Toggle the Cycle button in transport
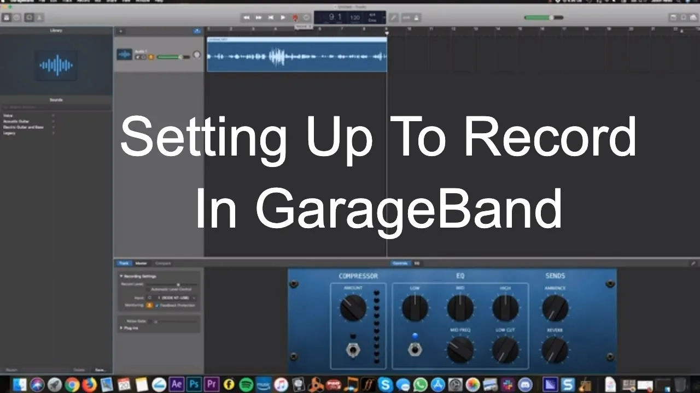 point(307,17)
